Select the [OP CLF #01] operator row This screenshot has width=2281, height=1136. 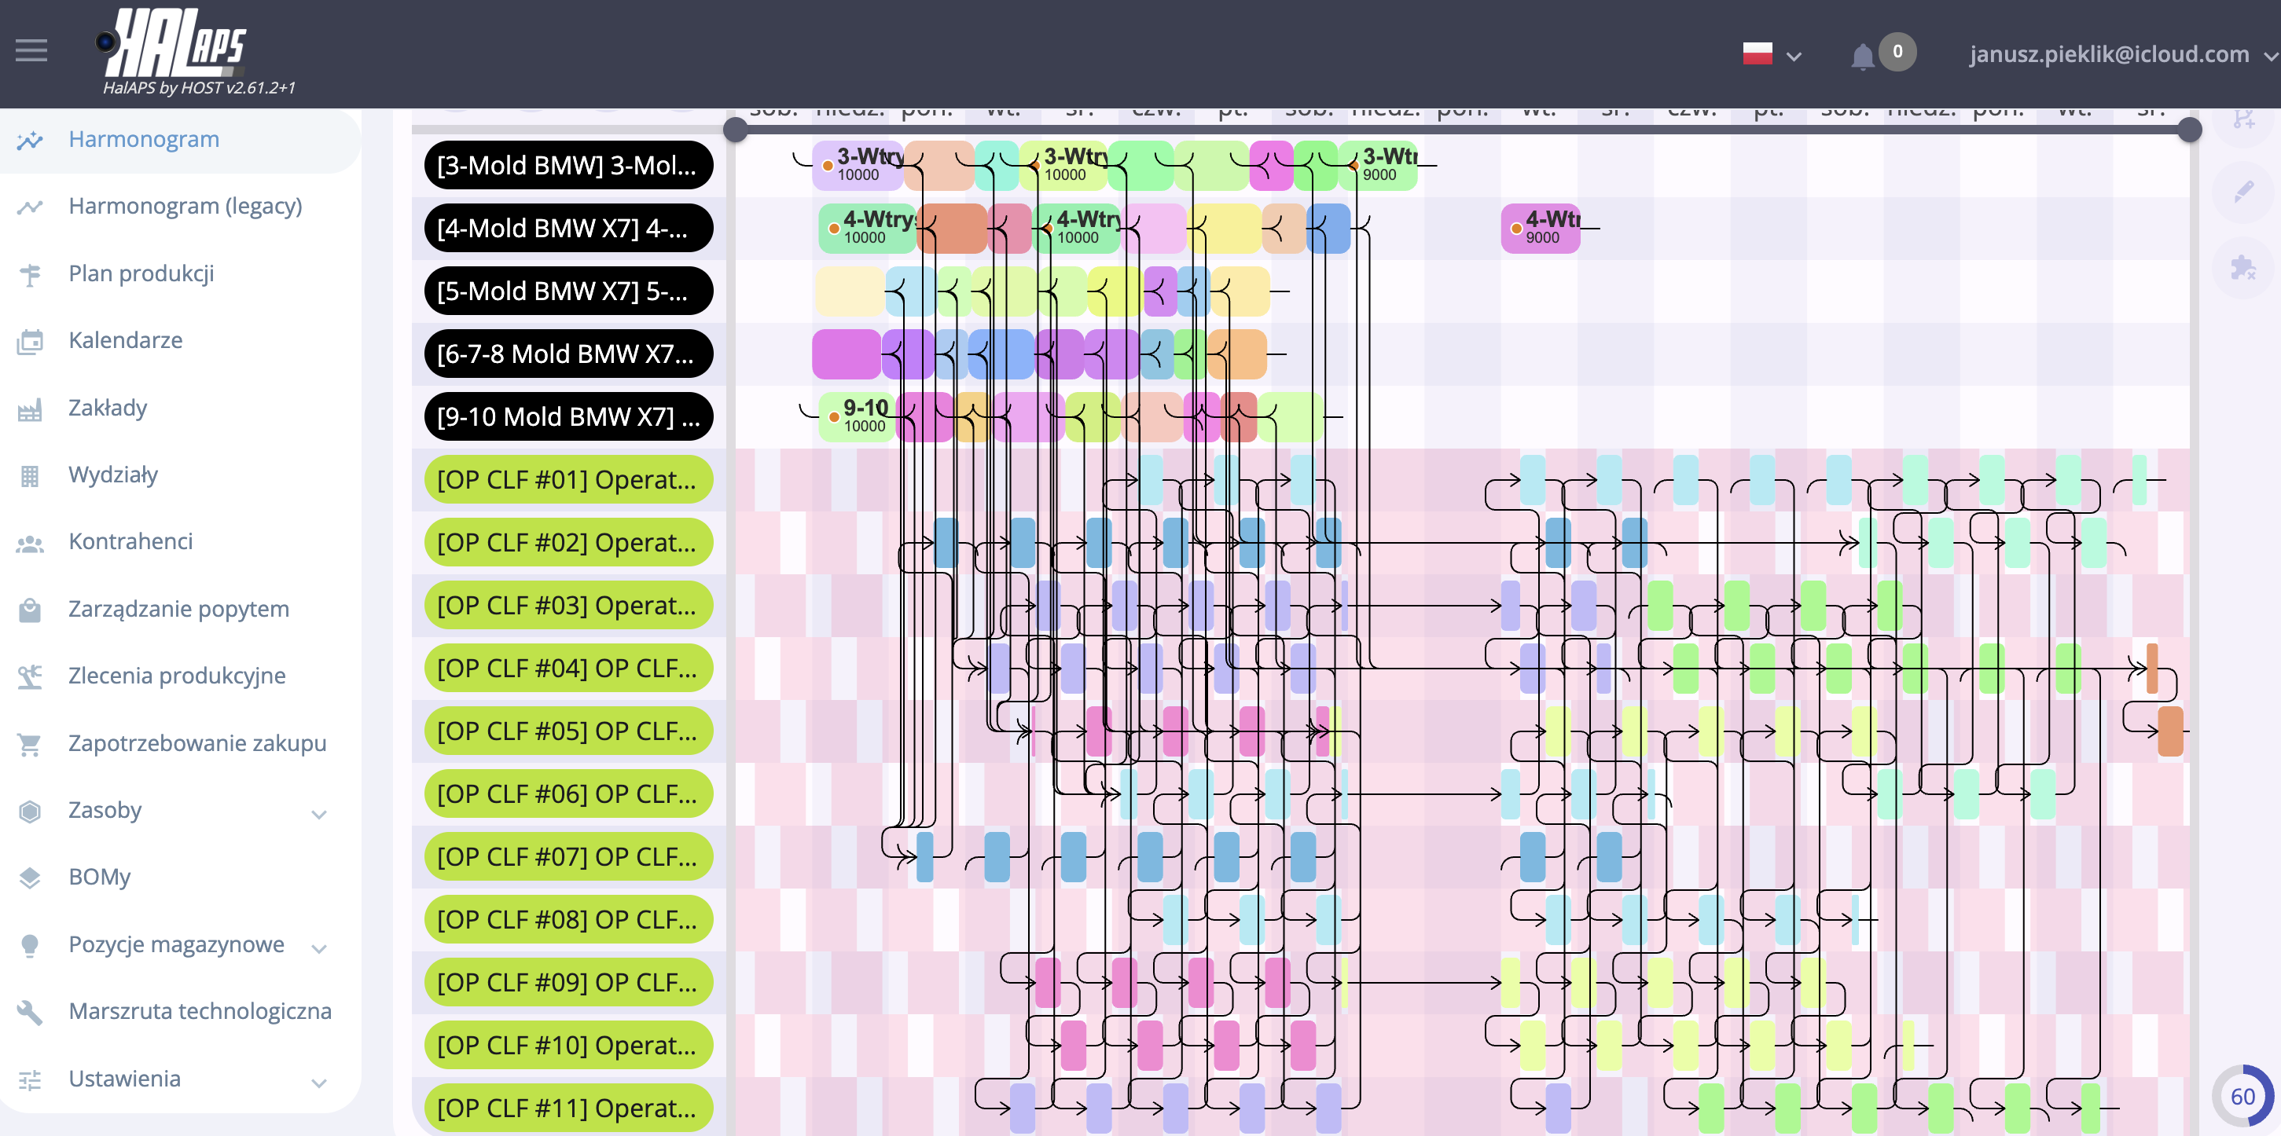point(567,479)
